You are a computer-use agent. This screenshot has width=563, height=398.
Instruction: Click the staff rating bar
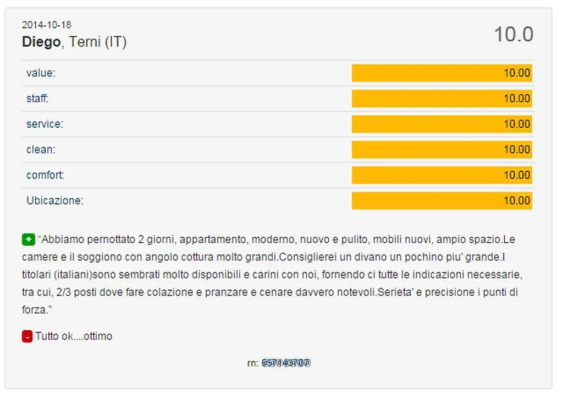click(441, 99)
